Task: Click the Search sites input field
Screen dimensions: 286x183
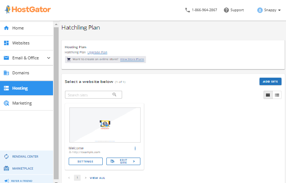Action: [x=90, y=95]
